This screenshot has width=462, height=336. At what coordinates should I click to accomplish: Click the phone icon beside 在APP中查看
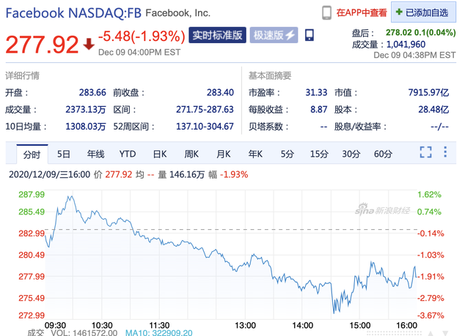pos(327,12)
